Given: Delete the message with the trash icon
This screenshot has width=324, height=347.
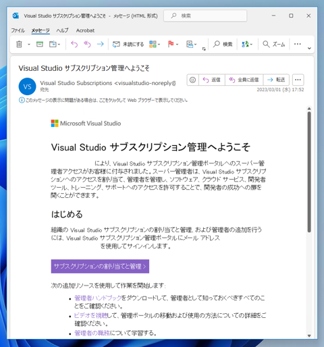Looking at the screenshot, I should [x=19, y=44].
